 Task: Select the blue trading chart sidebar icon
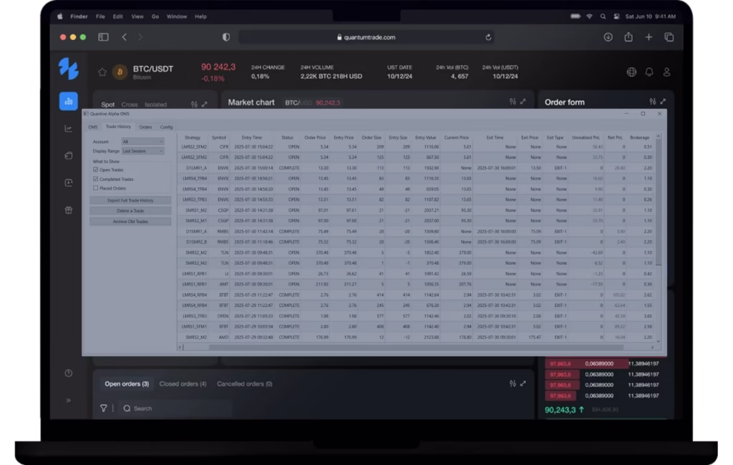point(68,101)
